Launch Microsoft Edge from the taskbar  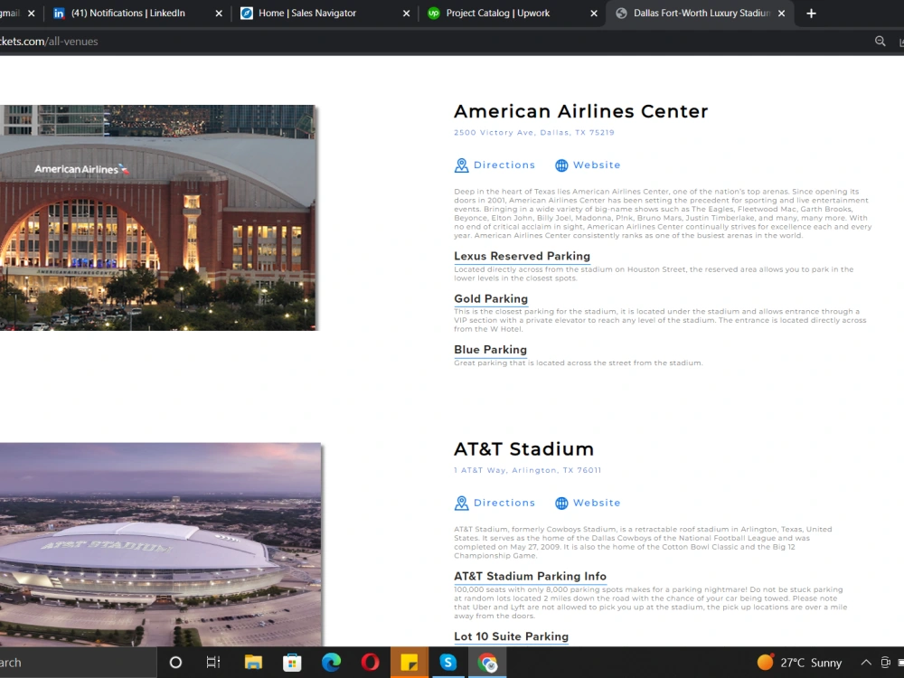click(331, 663)
